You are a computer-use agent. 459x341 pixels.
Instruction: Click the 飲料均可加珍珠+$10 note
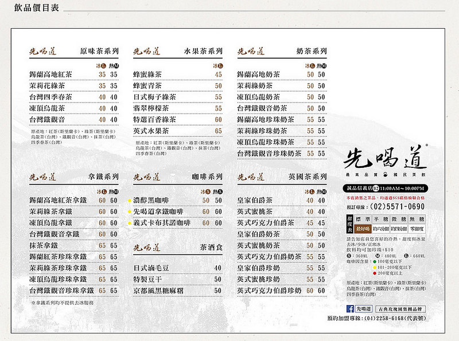370,250
